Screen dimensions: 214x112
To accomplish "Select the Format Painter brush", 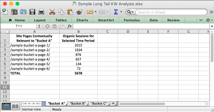I will pyautogui.click(x=79, y=12).
